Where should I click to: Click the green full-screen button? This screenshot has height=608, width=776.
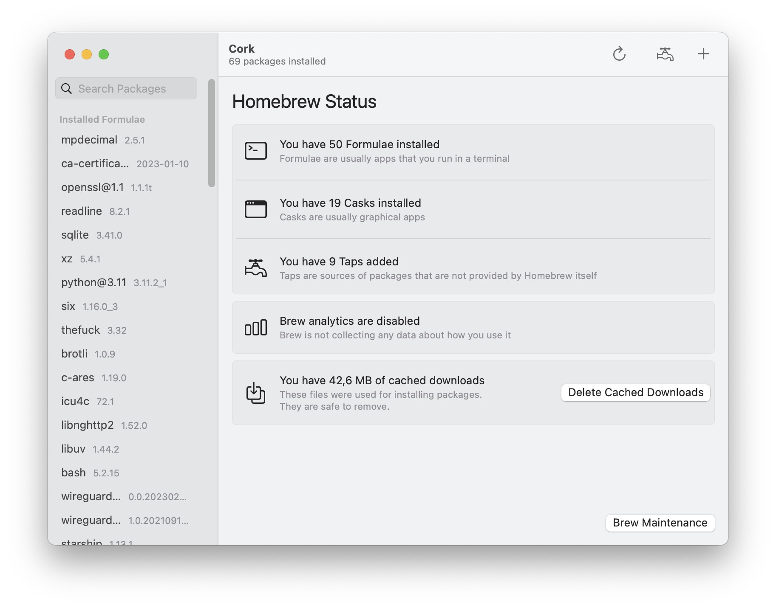pos(104,54)
